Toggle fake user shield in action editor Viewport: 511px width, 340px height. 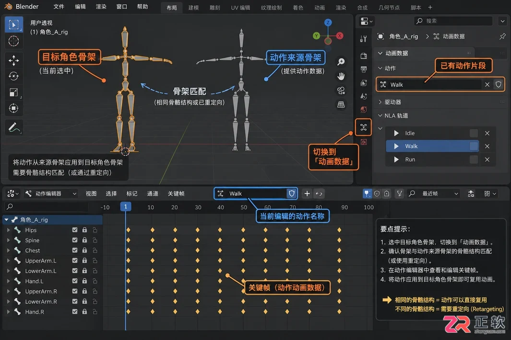tap(291, 193)
